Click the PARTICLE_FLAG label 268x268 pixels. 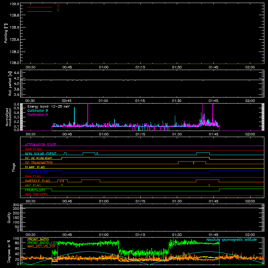coord(38,181)
